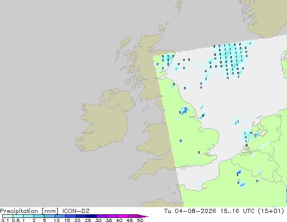Click the Precipitation [mm] title text
The height and width of the screenshot is (222, 287).
click(x=29, y=211)
